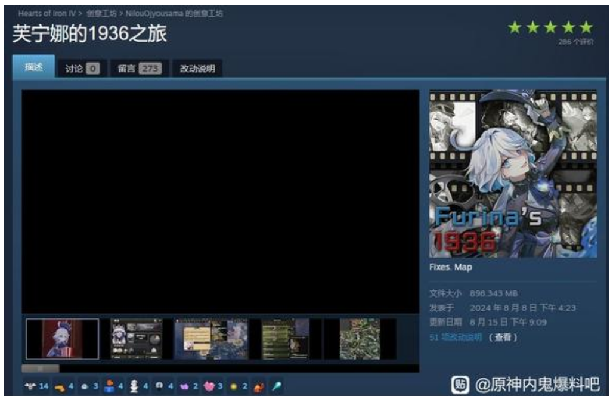Click the Fixes, Map tags text
The width and height of the screenshot is (610, 396).
point(451,267)
